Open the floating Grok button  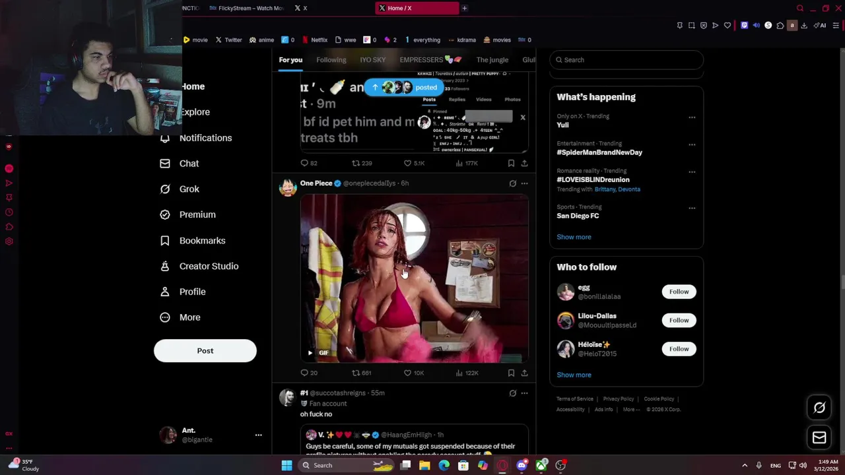(x=819, y=408)
